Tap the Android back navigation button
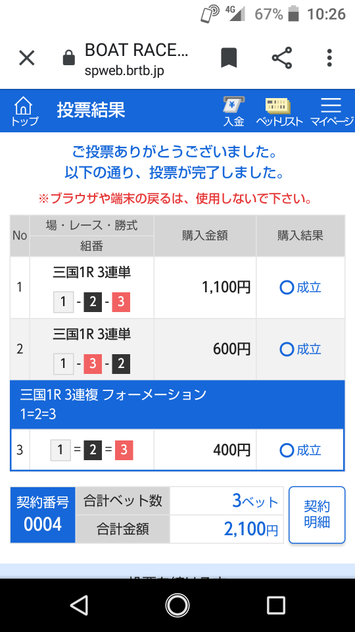Image resolution: width=355 pixels, height=632 pixels. pos(79,606)
